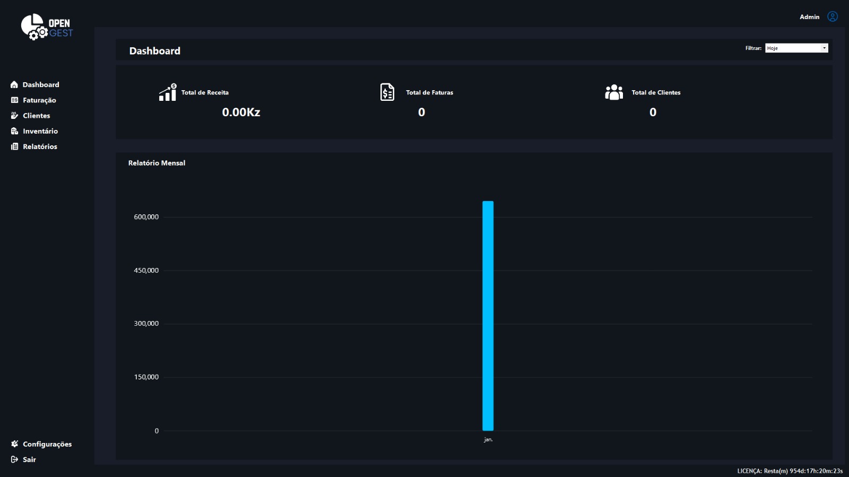Screen dimensions: 849x477
Task: Click the Clientes sidebar icon
Action: click(x=14, y=116)
